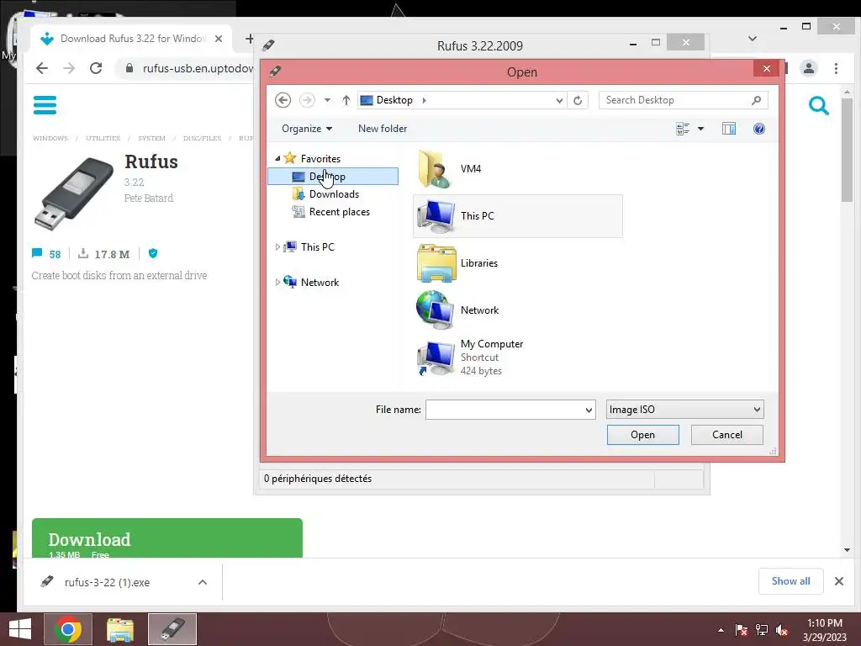This screenshot has height=646, width=861.
Task: Click the File name input box
Action: click(x=504, y=410)
